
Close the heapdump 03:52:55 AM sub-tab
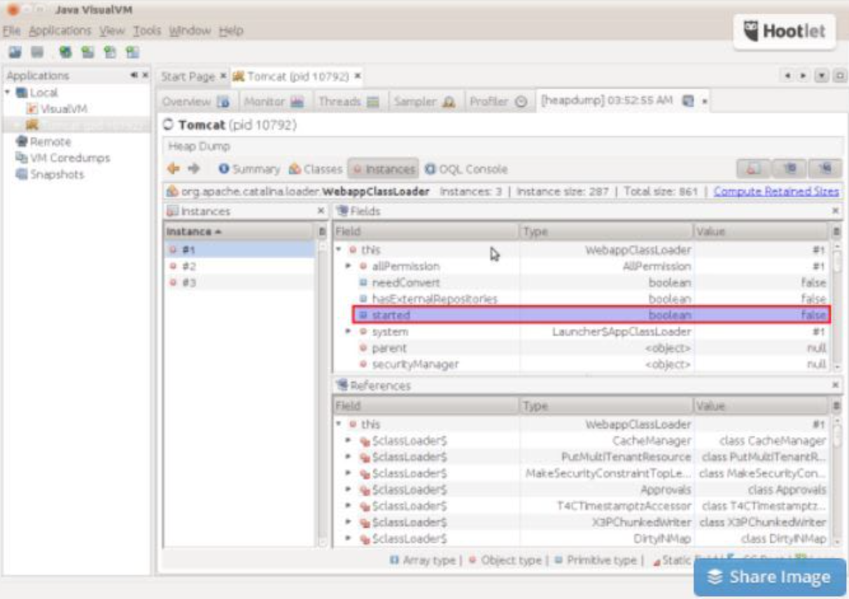point(705,101)
